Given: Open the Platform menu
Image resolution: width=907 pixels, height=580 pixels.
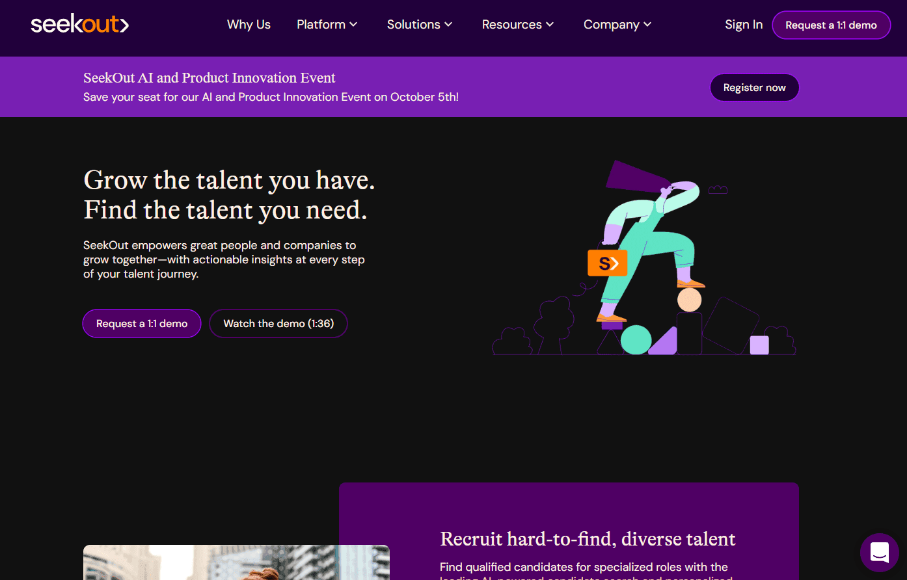Looking at the screenshot, I should click(327, 25).
